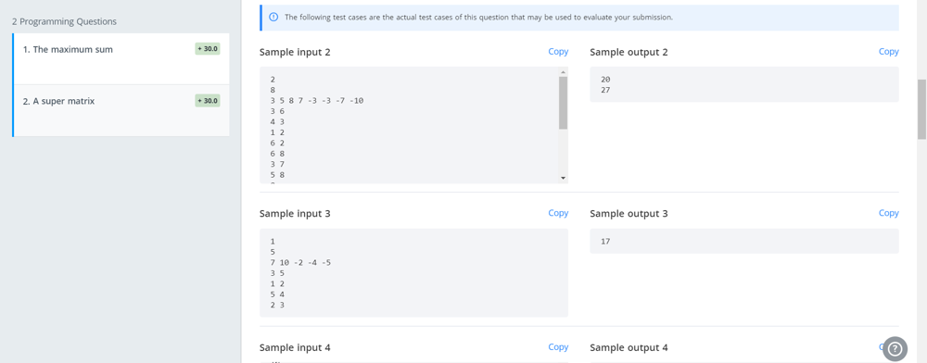Click the Sample input 2 scrollbar thumb
927x363 pixels.
[x=563, y=103]
